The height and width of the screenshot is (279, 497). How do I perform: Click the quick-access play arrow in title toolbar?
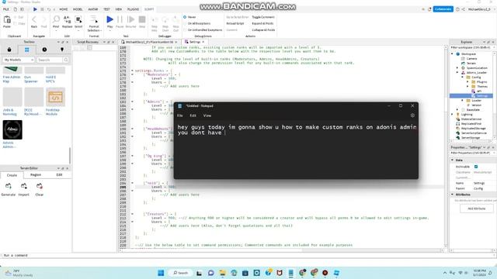click(35, 9)
